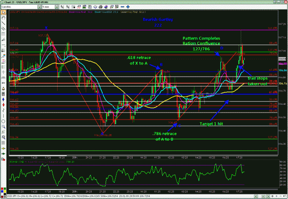Select the red down arrow marker

(4, 105)
